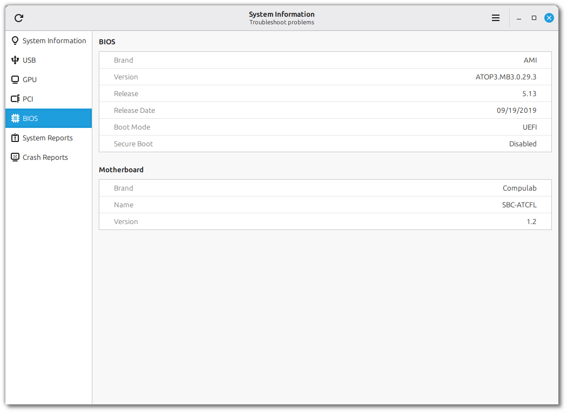Viewport: 567px width, 413px height.
Task: Click the Boot Mode value UEFI
Action: pyautogui.click(x=530, y=127)
